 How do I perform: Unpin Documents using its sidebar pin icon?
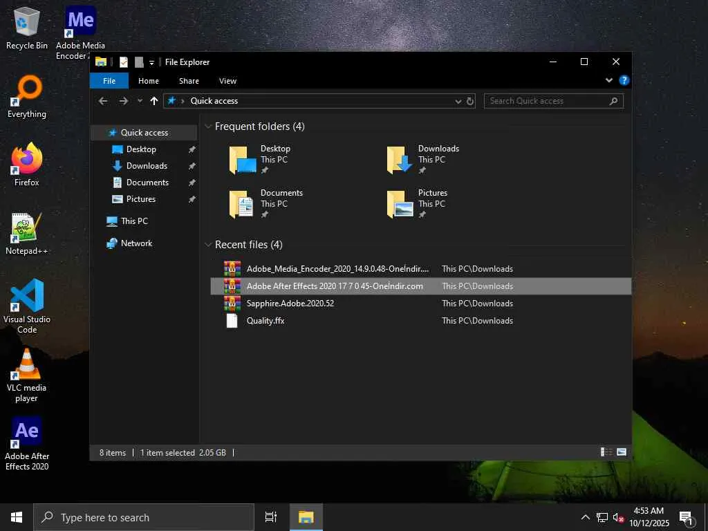click(x=192, y=183)
